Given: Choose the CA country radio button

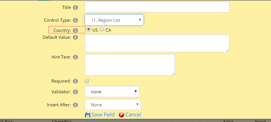Looking at the screenshot, I should (102, 30).
